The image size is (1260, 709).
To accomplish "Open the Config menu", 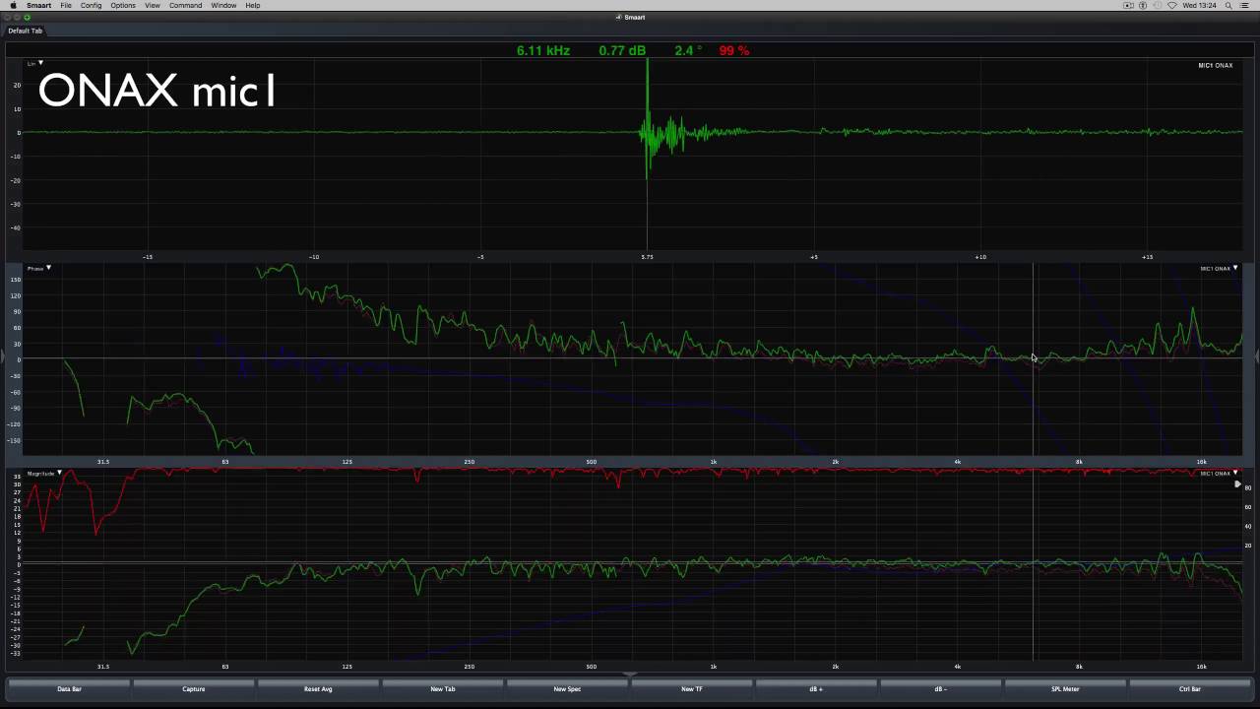I will tap(91, 5).
